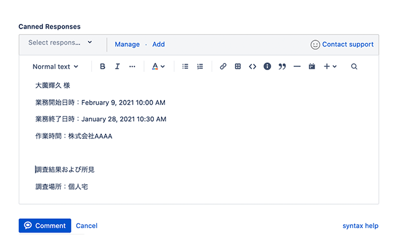Insert a hyperlink with the link icon
This screenshot has width=397, height=248.
[x=223, y=66]
